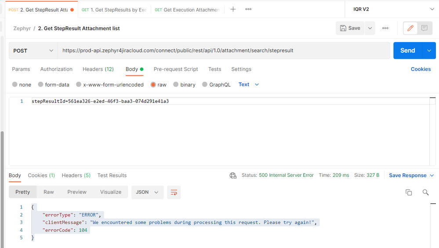Click the request URL field
The width and height of the screenshot is (439, 248).
click(223, 50)
